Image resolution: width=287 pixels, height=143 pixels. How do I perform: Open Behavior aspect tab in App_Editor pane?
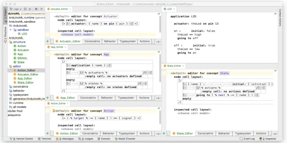pyautogui.click(x=107, y=98)
